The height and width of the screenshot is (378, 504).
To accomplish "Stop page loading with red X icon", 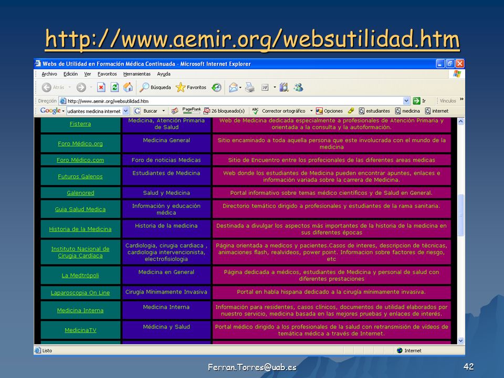I will click(x=101, y=87).
